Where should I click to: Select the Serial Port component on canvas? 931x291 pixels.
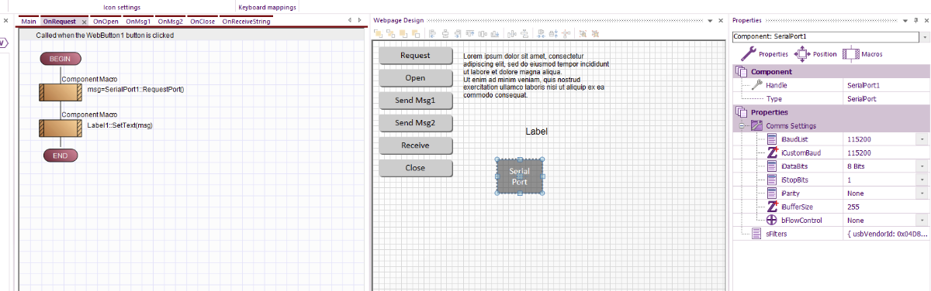pyautogui.click(x=519, y=176)
